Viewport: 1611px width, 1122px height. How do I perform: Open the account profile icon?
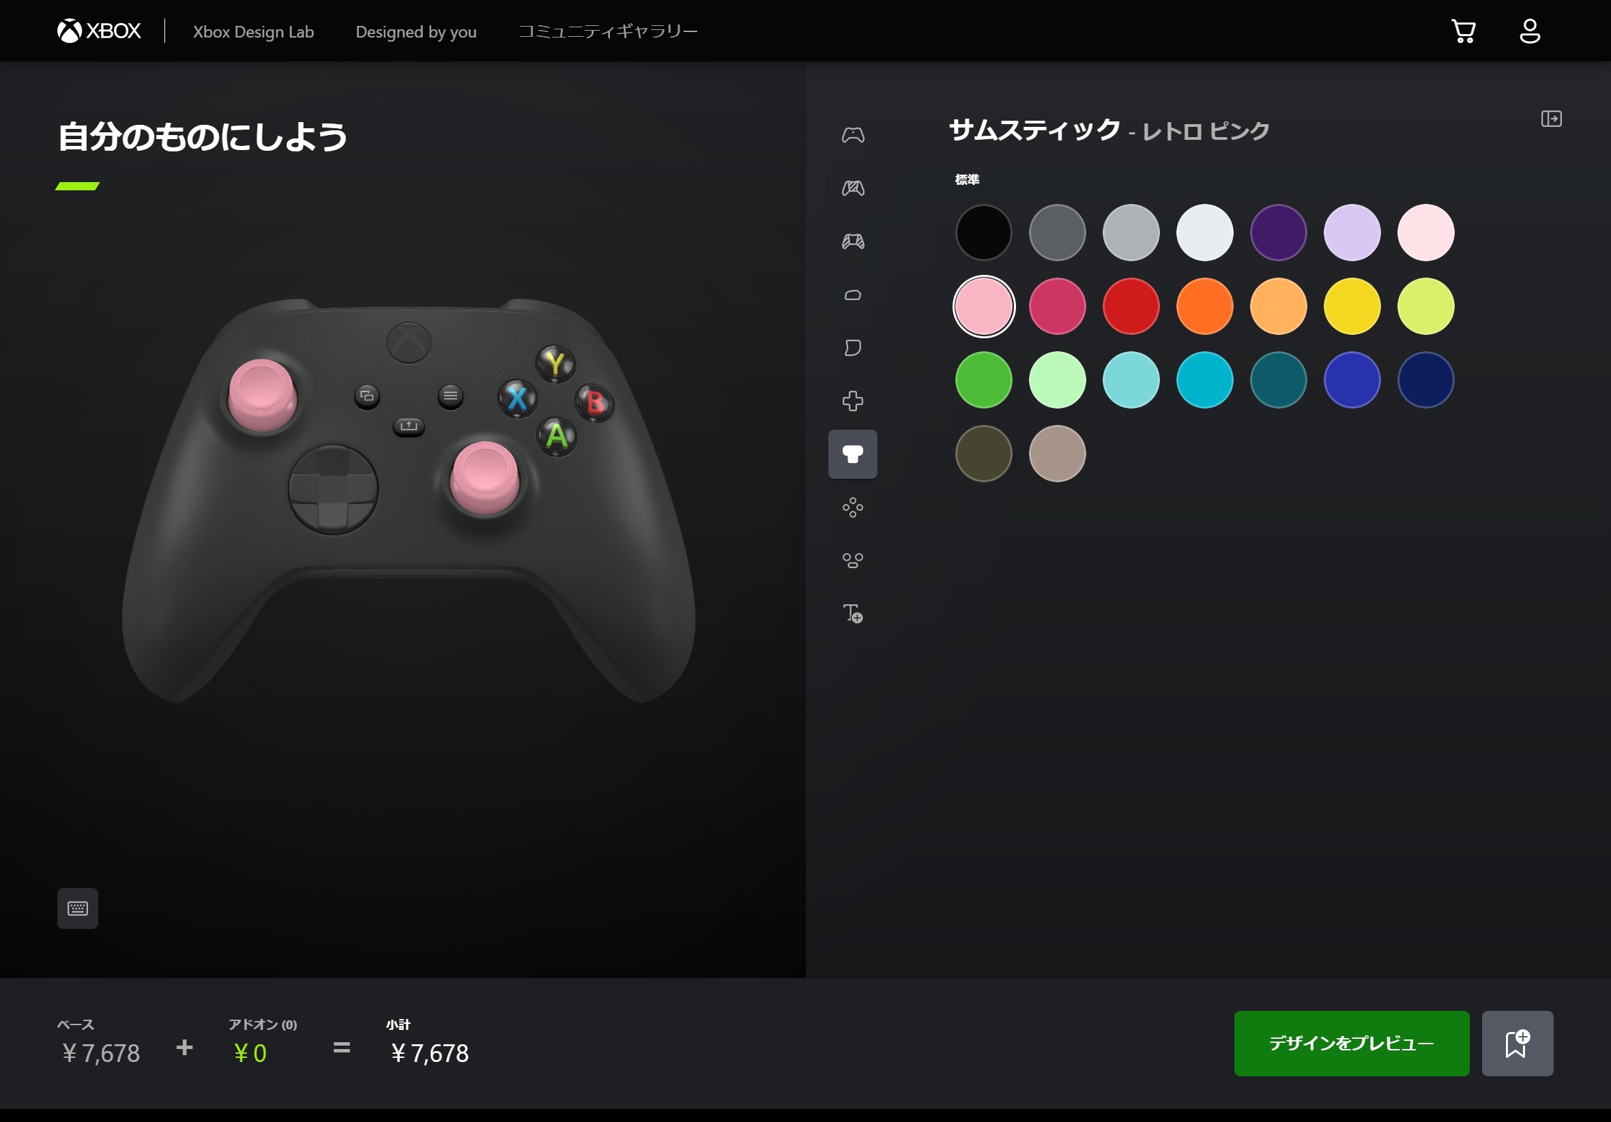[x=1530, y=31]
